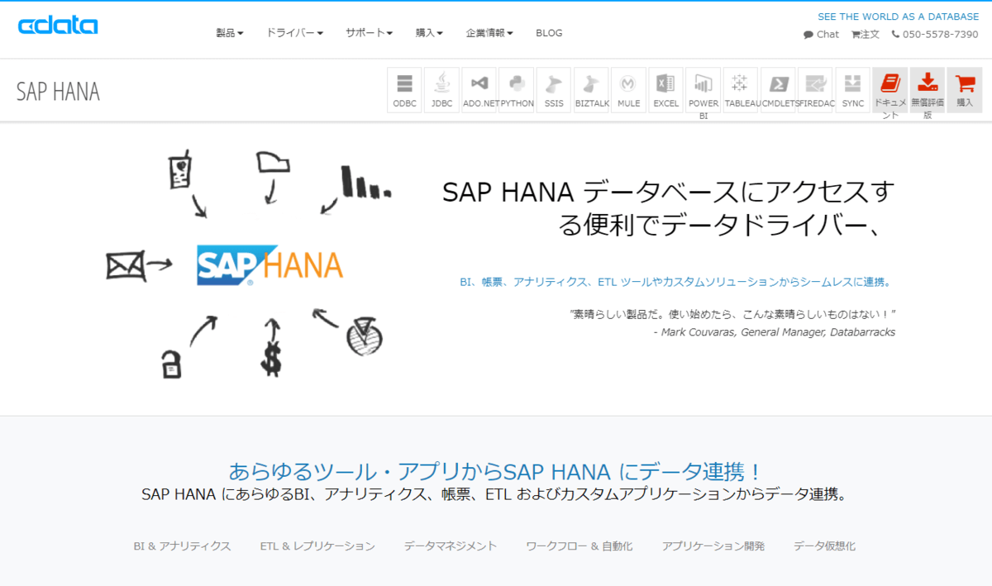The width and height of the screenshot is (992, 586).
Task: Open the Power BI connector icon
Action: tap(703, 90)
